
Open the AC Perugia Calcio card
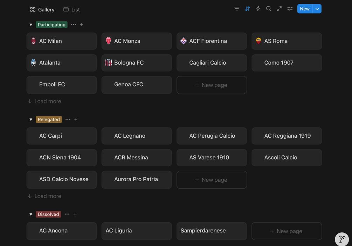pos(212,136)
